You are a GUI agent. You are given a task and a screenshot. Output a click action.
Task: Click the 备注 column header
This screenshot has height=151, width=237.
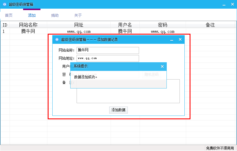point(210,25)
